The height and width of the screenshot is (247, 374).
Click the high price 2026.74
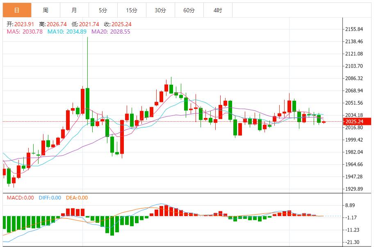pos(57,24)
